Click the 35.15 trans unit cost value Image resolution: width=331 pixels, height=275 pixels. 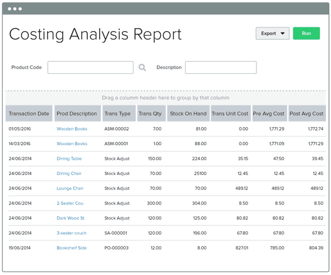click(243, 158)
